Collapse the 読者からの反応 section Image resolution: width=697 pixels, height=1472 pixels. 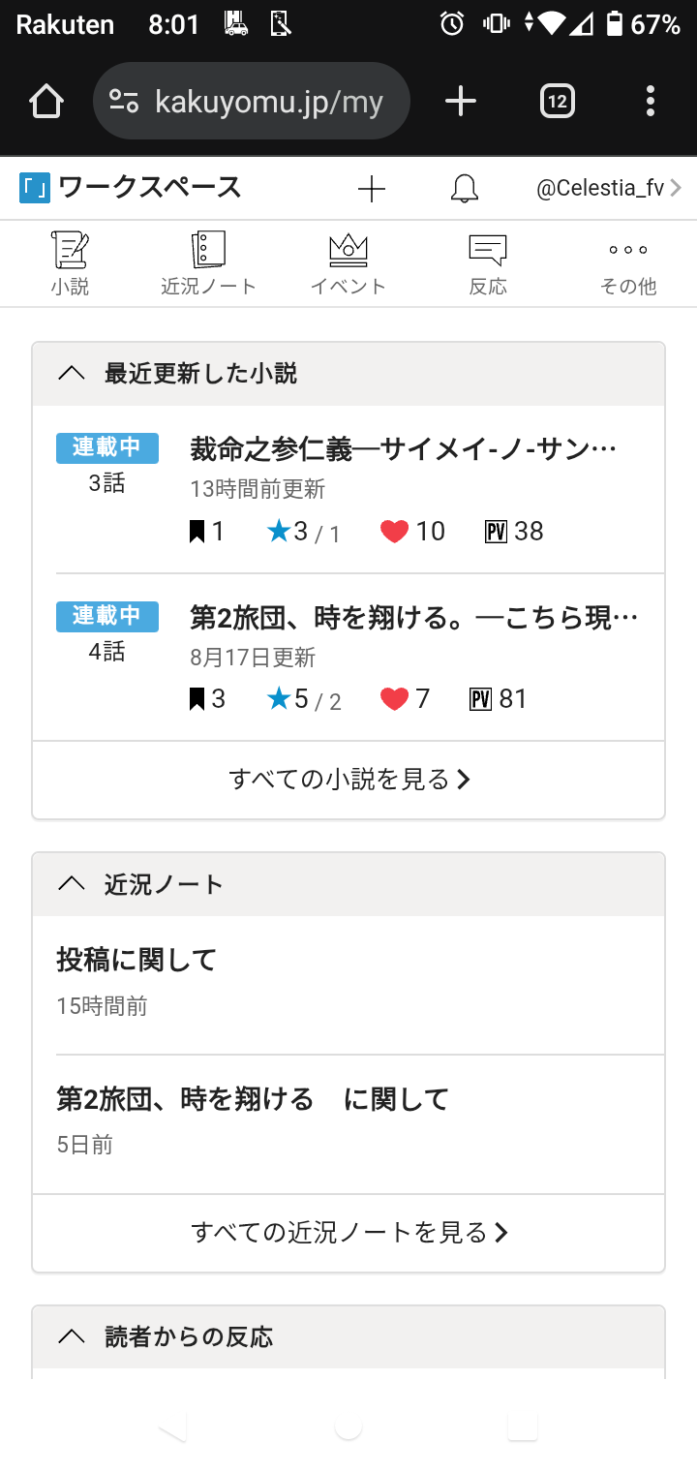point(72,1337)
